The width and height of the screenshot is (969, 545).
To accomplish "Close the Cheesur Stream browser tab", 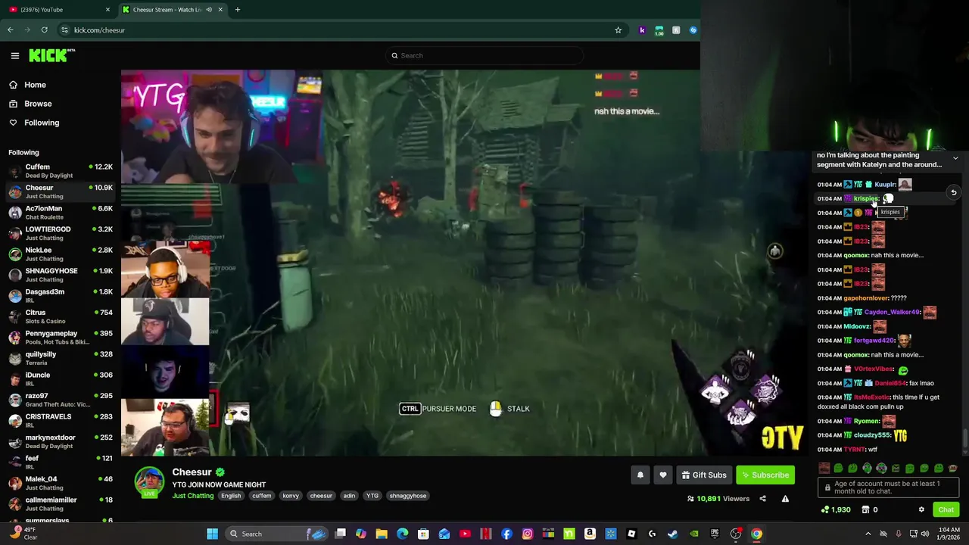I will click(220, 9).
